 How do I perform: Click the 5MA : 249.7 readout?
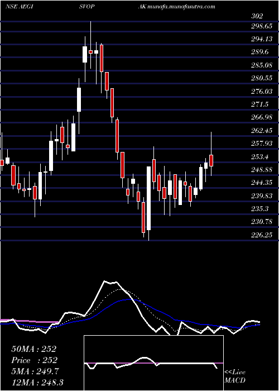click(x=35, y=371)
